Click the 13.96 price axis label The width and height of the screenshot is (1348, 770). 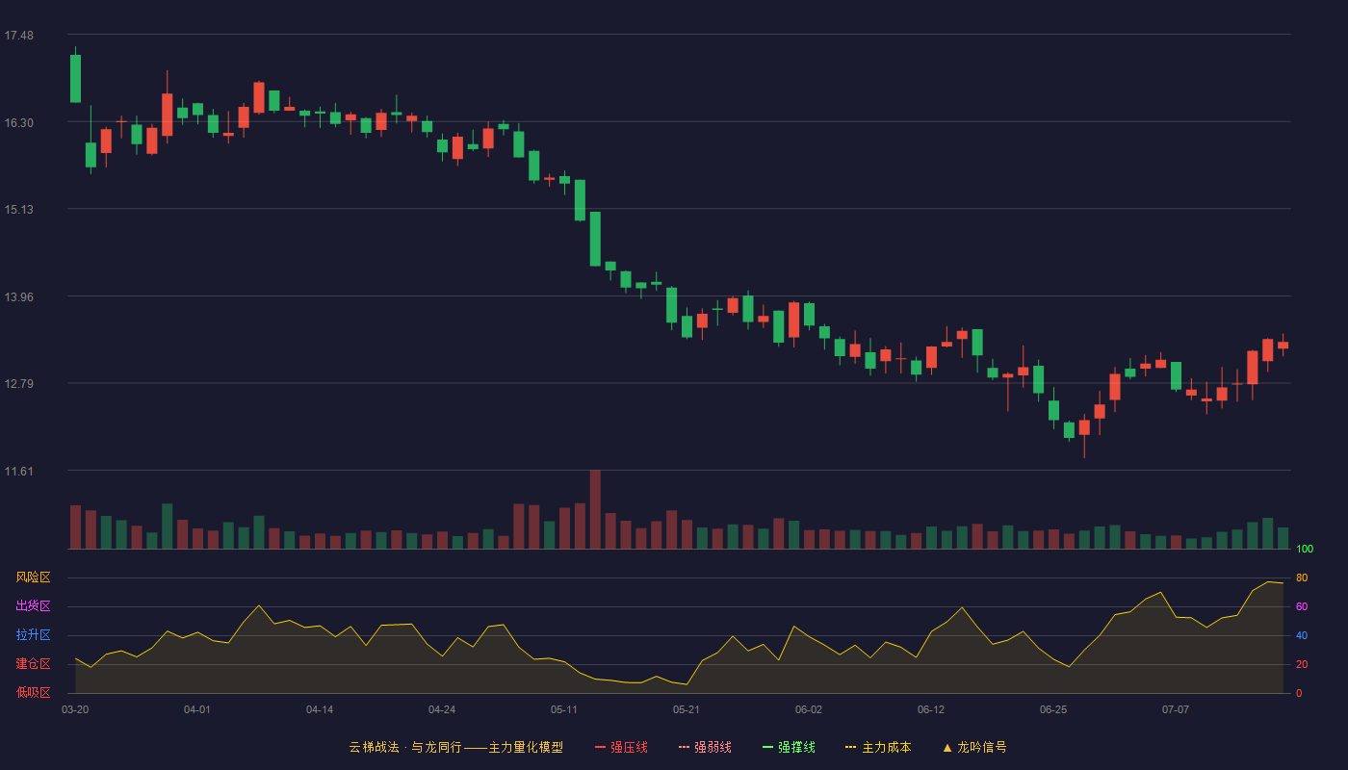(x=18, y=296)
